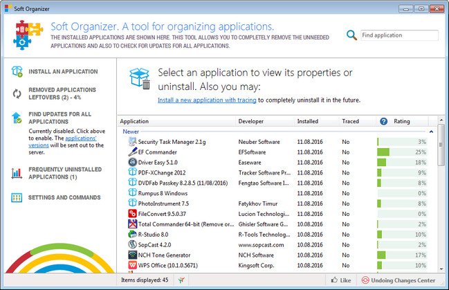Image resolution: width=449 pixels, height=290 pixels.
Task: Click the DVDFab Passkey box icon
Action: point(132,183)
